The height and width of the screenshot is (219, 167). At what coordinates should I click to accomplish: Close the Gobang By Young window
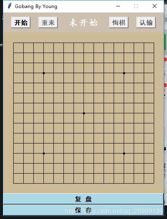tap(155, 6)
